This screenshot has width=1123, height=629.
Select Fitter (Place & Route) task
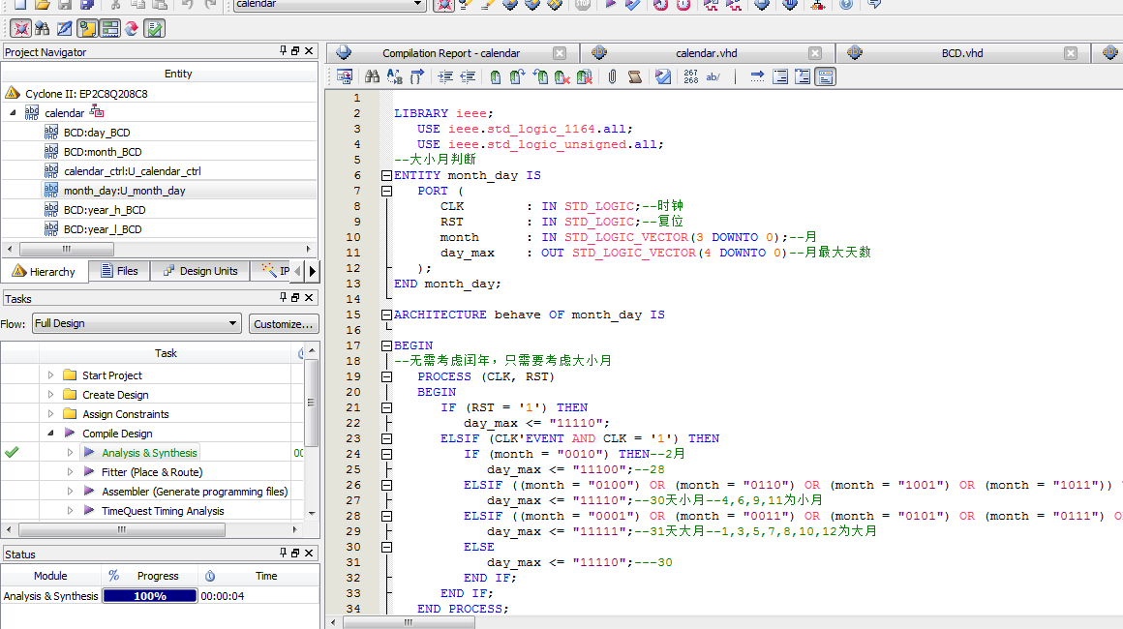[x=151, y=472]
